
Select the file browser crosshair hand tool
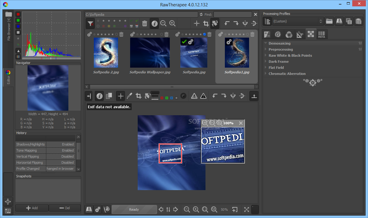pos(197,23)
